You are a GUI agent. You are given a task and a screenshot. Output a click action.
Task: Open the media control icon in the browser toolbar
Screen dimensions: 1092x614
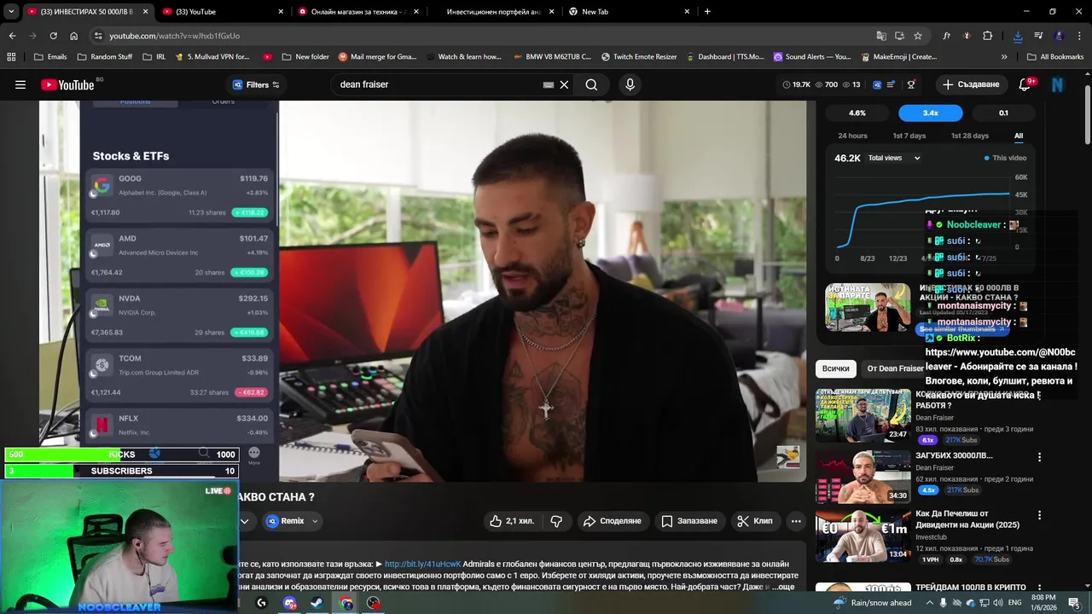(x=1038, y=36)
